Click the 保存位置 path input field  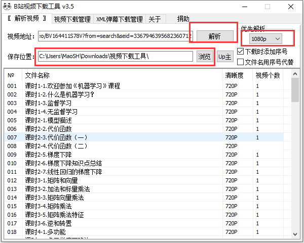point(115,56)
